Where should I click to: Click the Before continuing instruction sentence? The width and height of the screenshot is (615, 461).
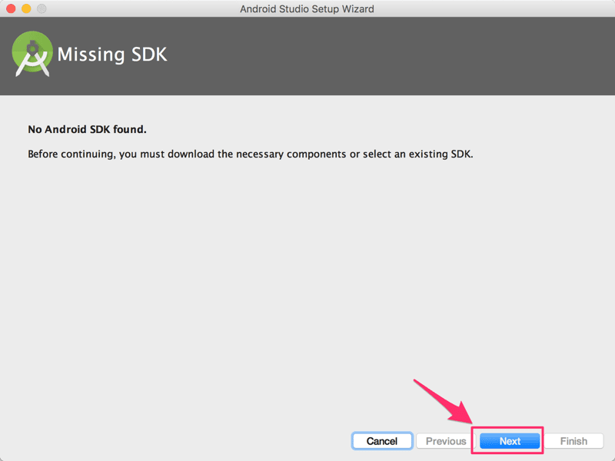click(251, 154)
